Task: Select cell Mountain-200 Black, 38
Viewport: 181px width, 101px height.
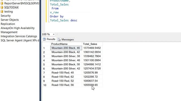Action: pyautogui.click(x=66, y=65)
